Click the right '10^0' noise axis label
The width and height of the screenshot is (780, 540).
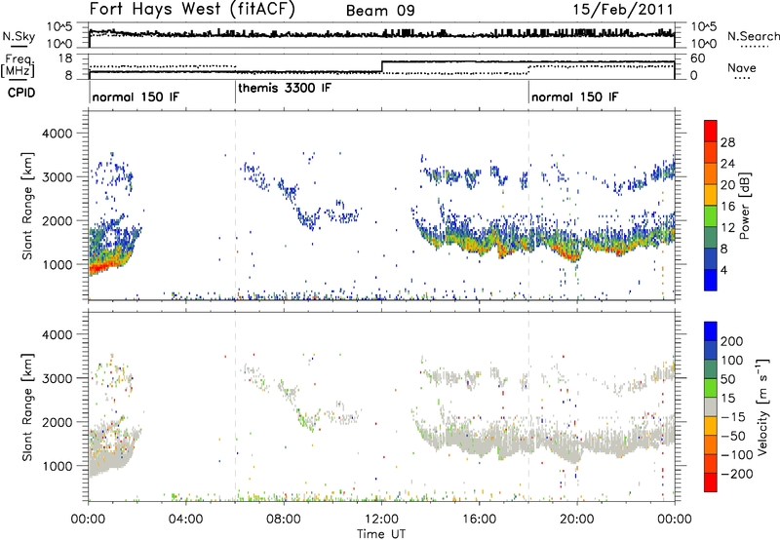703,44
